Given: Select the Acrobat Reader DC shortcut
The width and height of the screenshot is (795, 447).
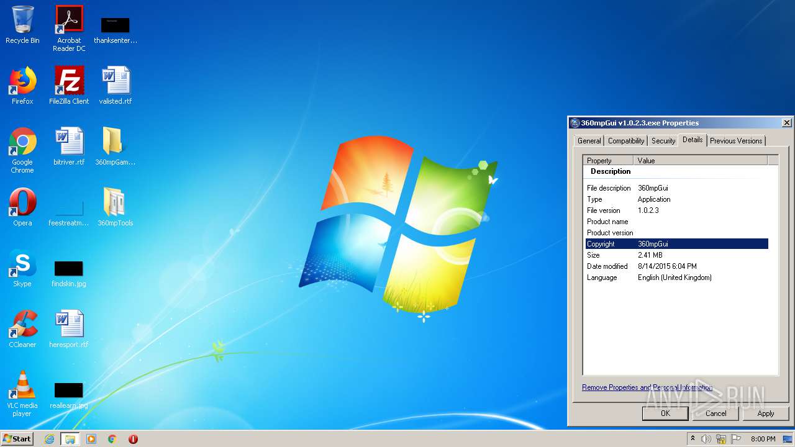Looking at the screenshot, I should [x=69, y=29].
